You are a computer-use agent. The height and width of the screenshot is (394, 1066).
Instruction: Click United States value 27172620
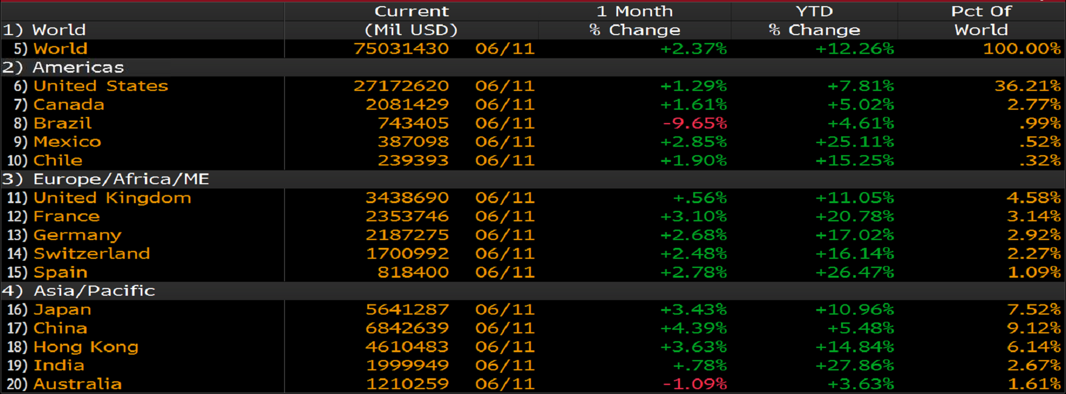(x=401, y=86)
